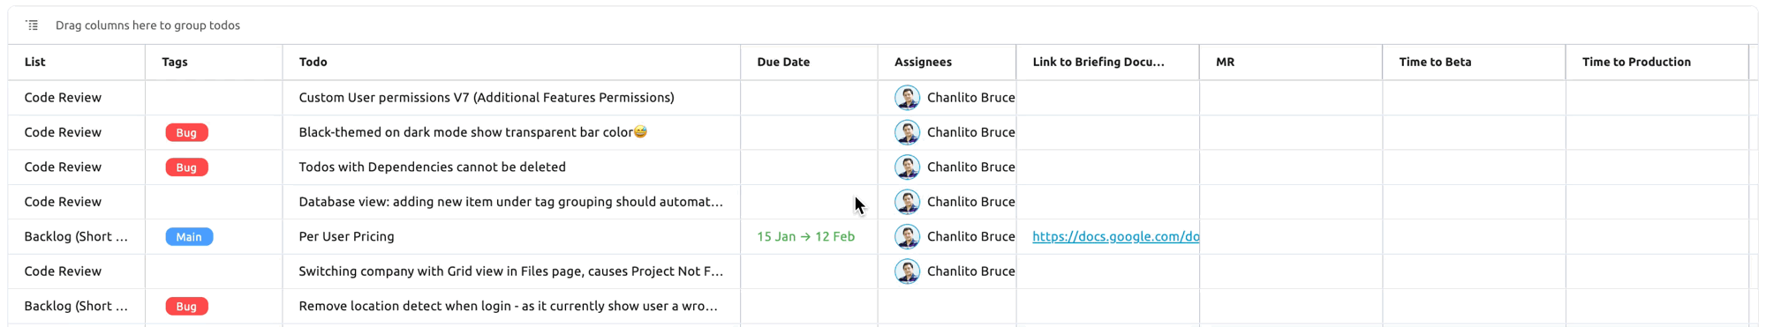Click avatar in Switching company row
The height and width of the screenshot is (327, 1766).
[x=907, y=271]
